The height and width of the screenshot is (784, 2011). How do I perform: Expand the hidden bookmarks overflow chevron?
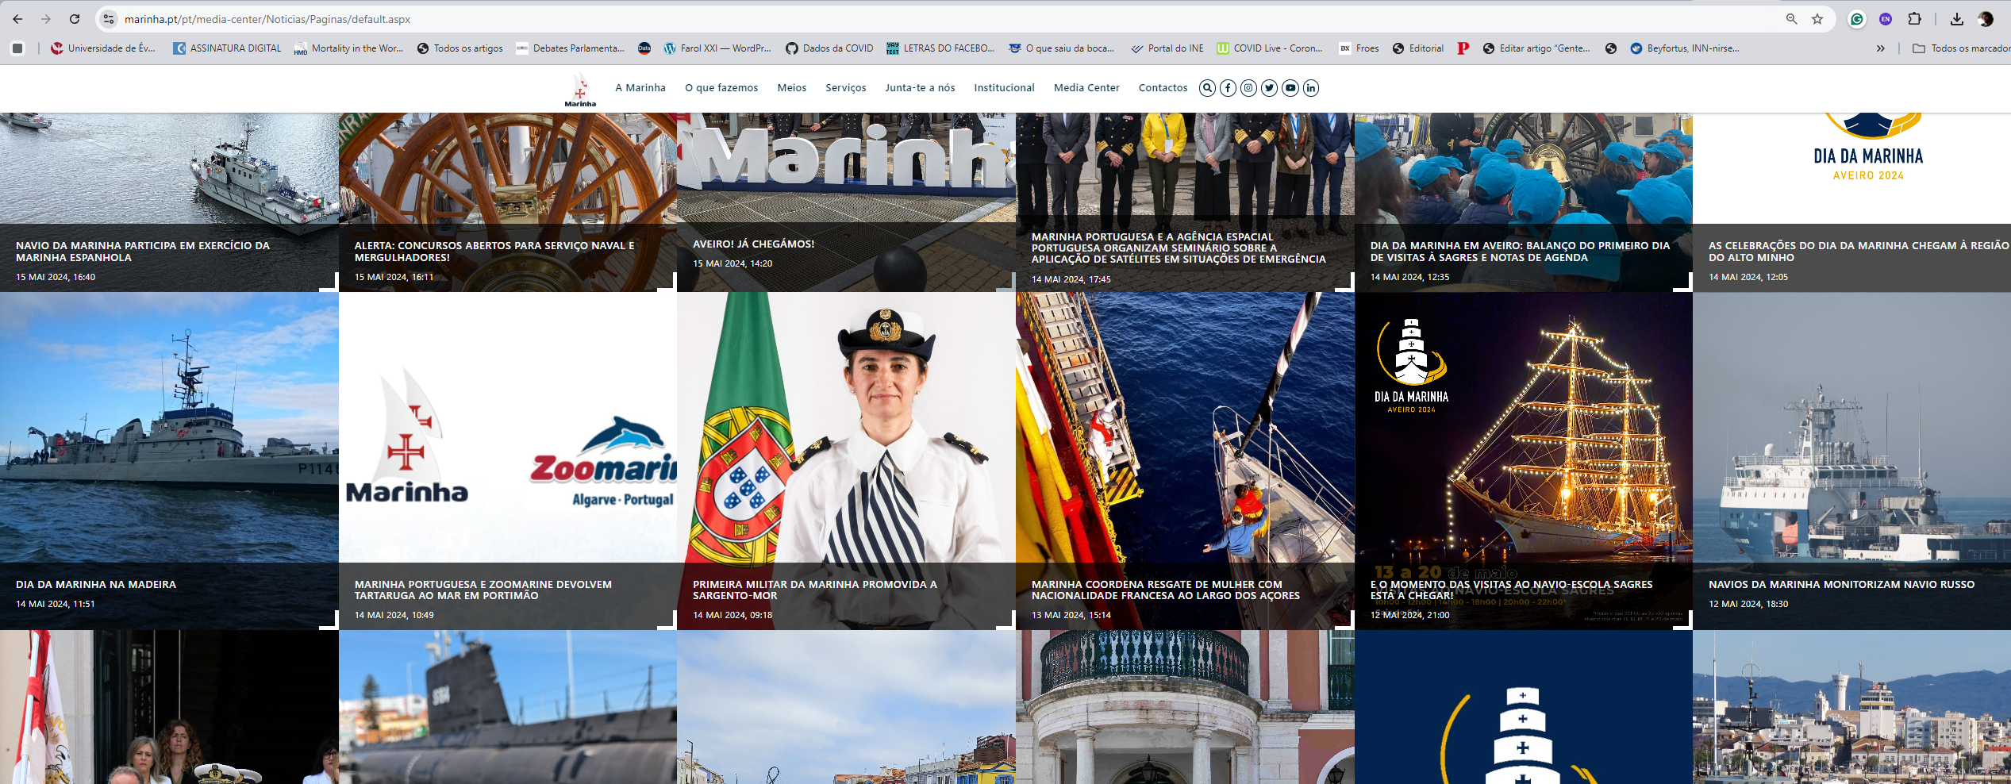point(1880,48)
